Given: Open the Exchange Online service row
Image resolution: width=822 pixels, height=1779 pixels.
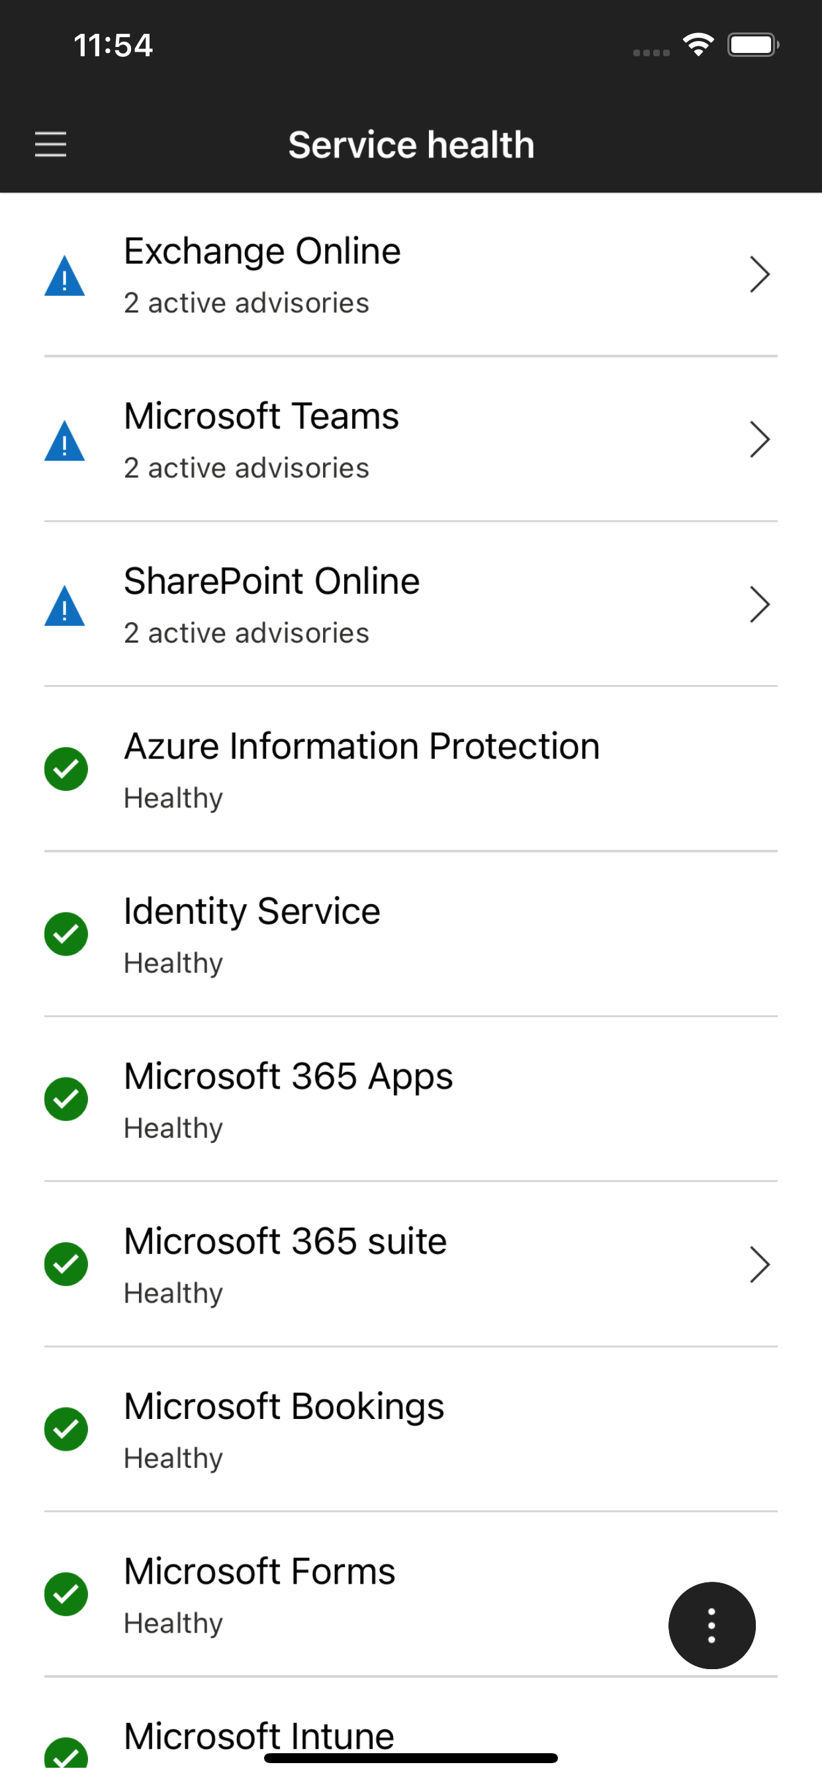Looking at the screenshot, I should click(411, 275).
